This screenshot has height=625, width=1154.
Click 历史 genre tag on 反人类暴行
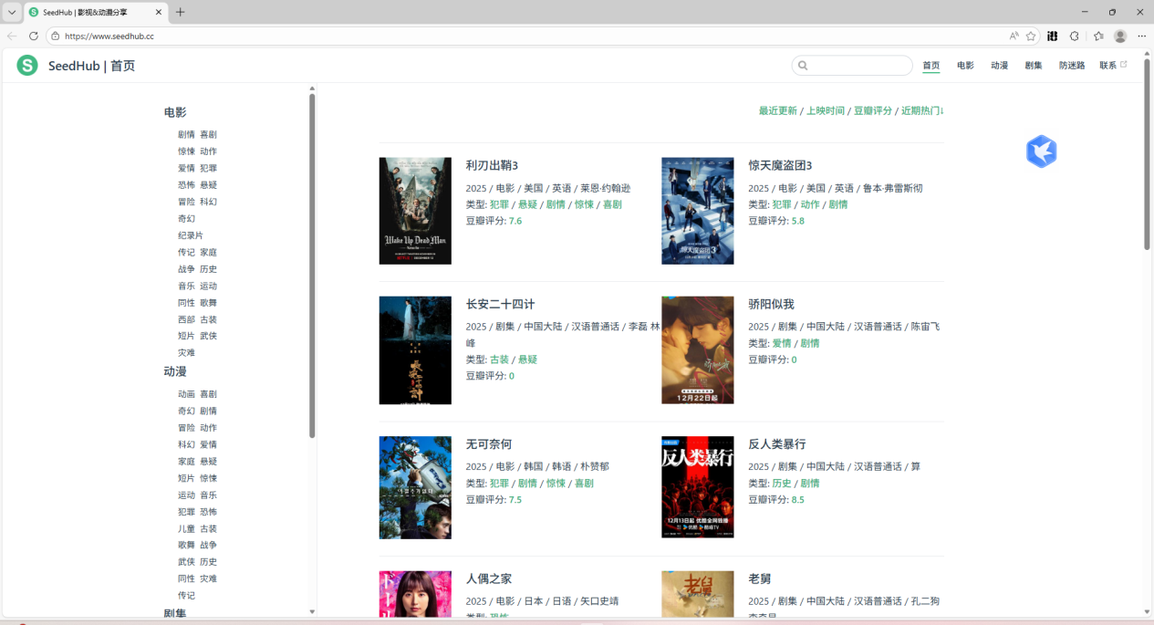(782, 483)
